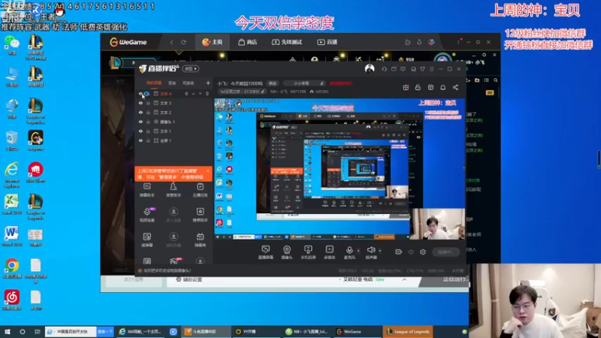Open hamburger menu in streaming app title bar
The width and height of the screenshot is (601, 338).
(x=431, y=69)
